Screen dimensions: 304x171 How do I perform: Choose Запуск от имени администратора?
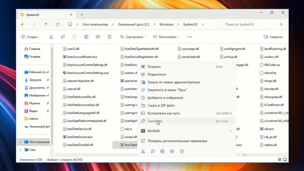[x=187, y=82]
